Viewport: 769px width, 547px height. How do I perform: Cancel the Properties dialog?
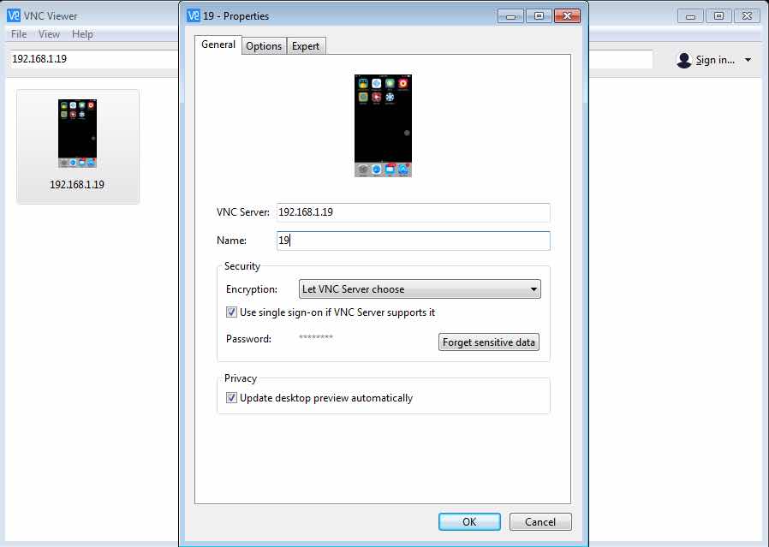coord(540,521)
